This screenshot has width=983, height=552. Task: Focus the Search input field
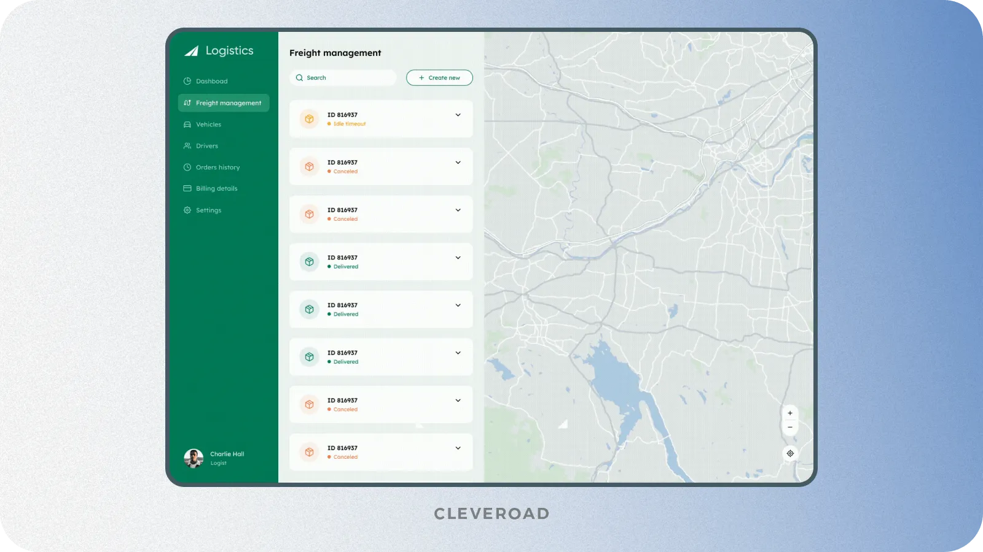pos(343,78)
